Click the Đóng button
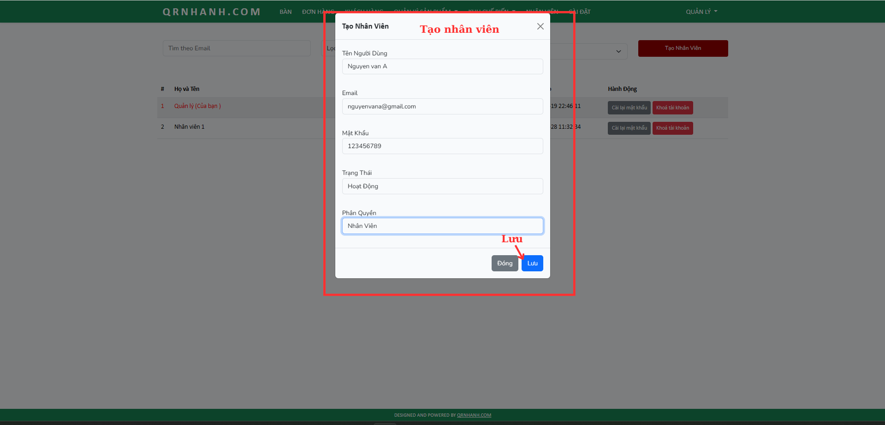Screen dimensions: 885x425 (505, 263)
